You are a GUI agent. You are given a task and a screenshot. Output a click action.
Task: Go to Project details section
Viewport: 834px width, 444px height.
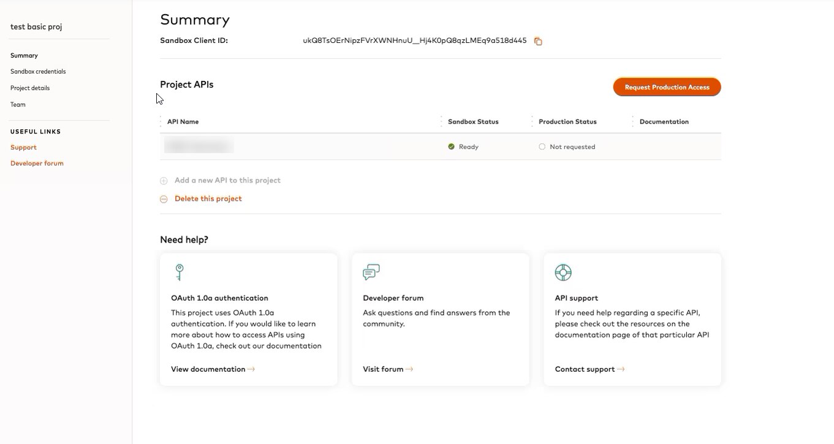click(30, 88)
